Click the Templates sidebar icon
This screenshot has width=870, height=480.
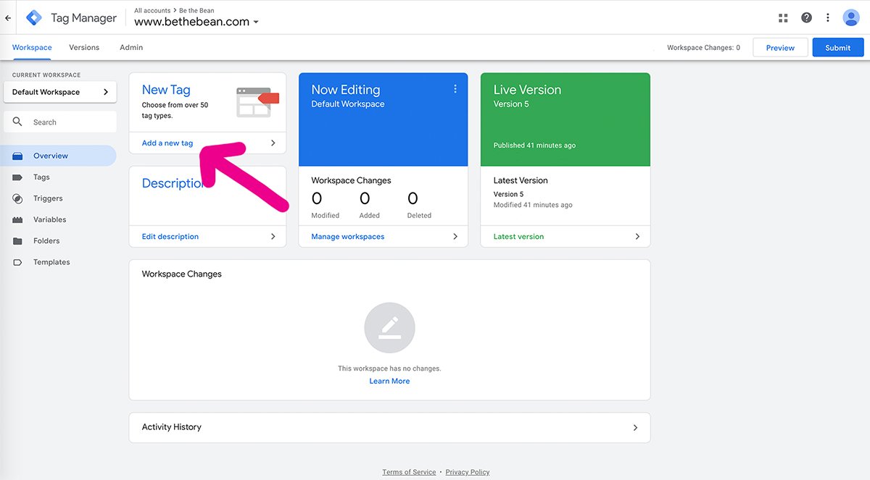(17, 262)
